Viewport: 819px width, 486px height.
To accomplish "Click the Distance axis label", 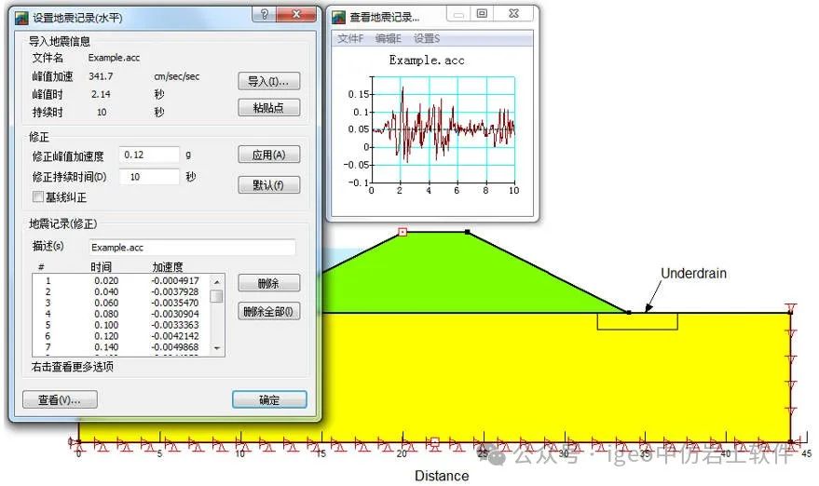I will [x=442, y=476].
